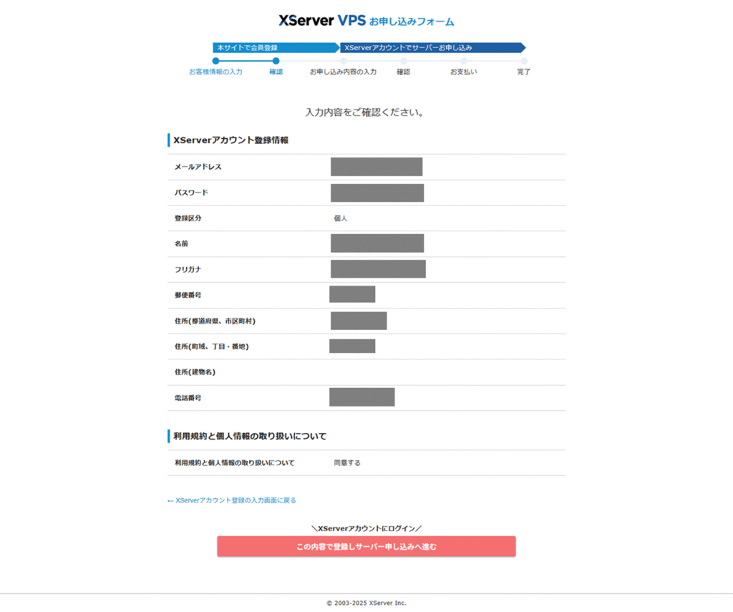This screenshot has width=733, height=612.
Task: Click the masked 名前 value
Action: (377, 243)
